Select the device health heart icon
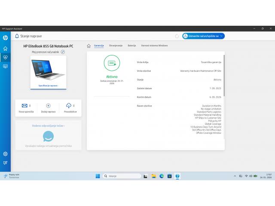Screen dimensions: 275x206 pyautogui.click(x=5, y=57)
